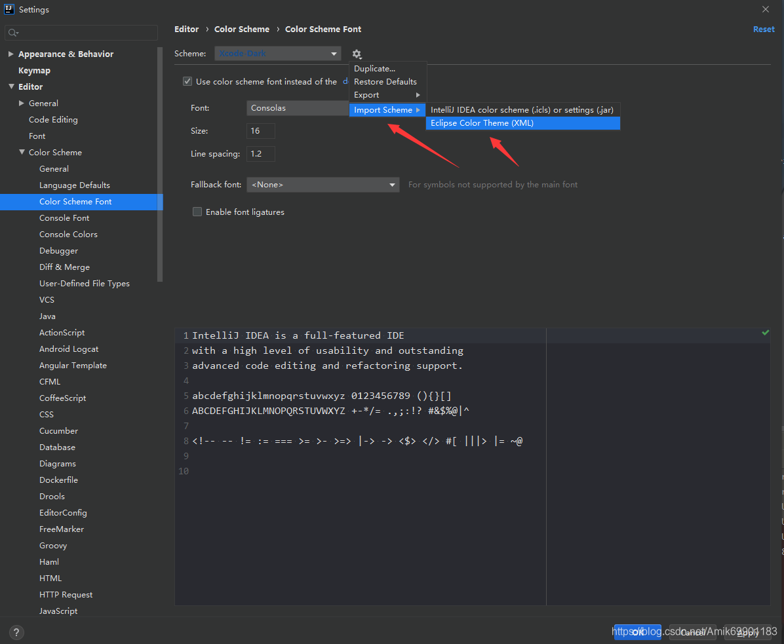This screenshot has height=644, width=784.
Task: Click preview line 'IntelliJ IDEA is a full-featured IDE'
Action: [298, 335]
